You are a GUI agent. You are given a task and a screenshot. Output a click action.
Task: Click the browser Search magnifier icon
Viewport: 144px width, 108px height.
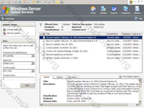click(x=29, y=2)
